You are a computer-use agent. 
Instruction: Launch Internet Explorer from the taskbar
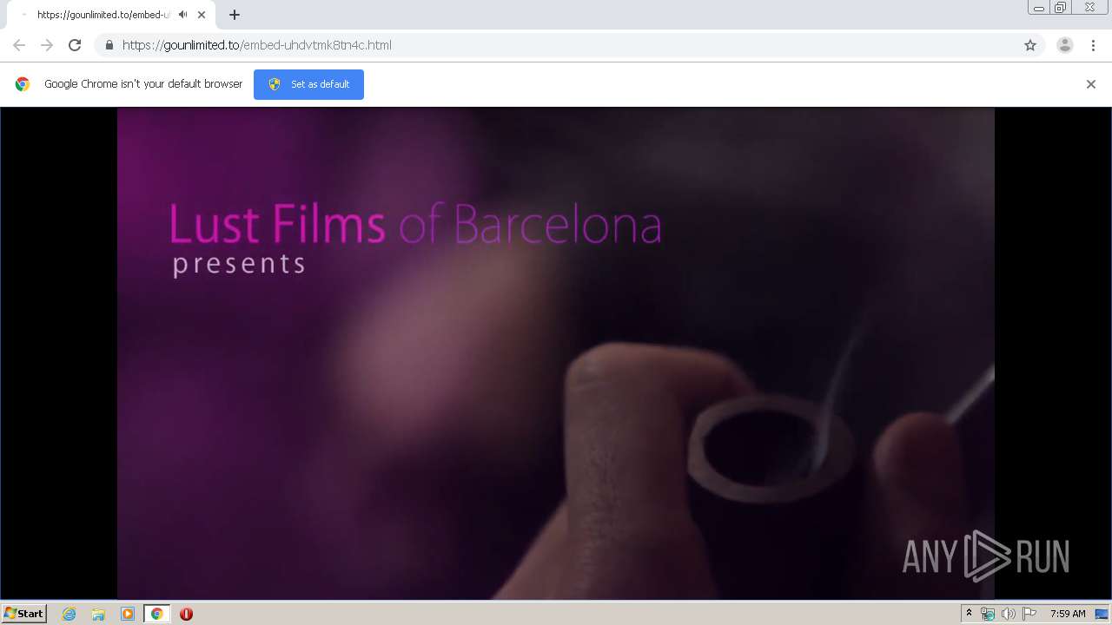69,614
